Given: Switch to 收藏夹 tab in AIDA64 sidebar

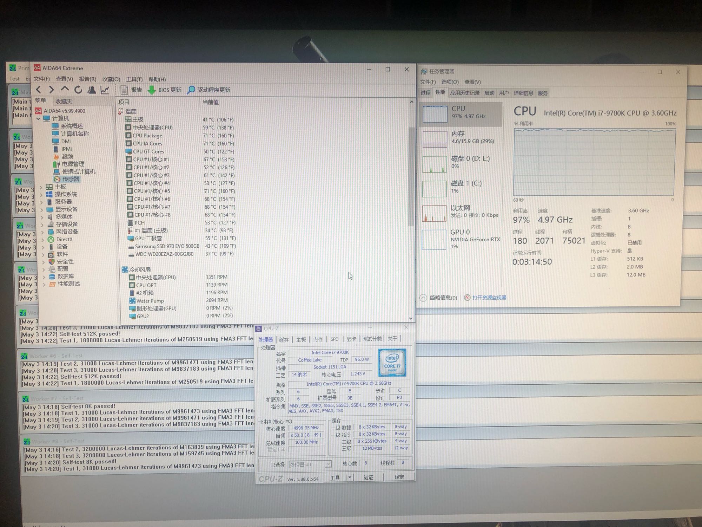Looking at the screenshot, I should click(64, 102).
